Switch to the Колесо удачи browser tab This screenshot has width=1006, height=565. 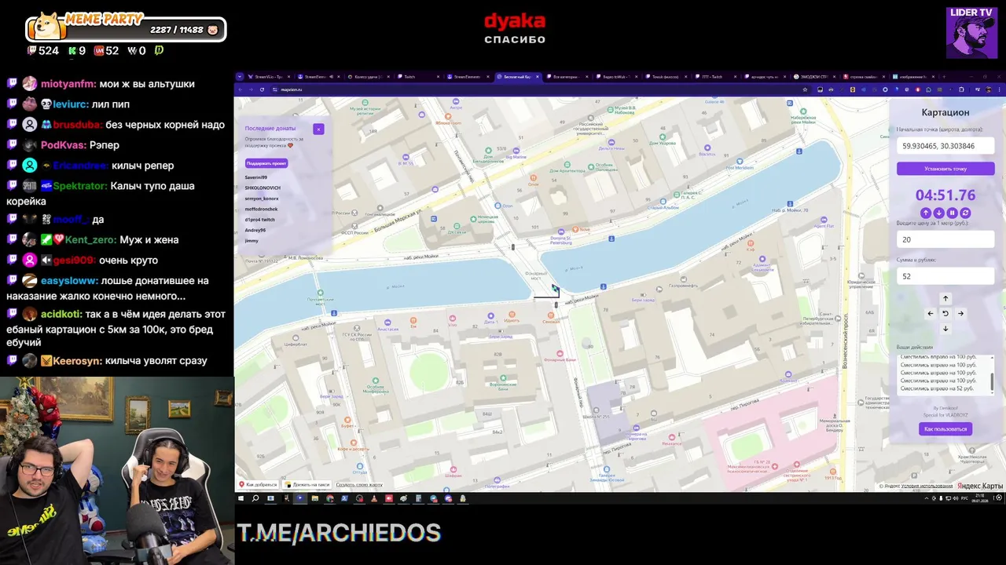368,77
